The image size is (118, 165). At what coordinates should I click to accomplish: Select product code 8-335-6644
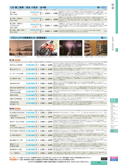point(30,127)
